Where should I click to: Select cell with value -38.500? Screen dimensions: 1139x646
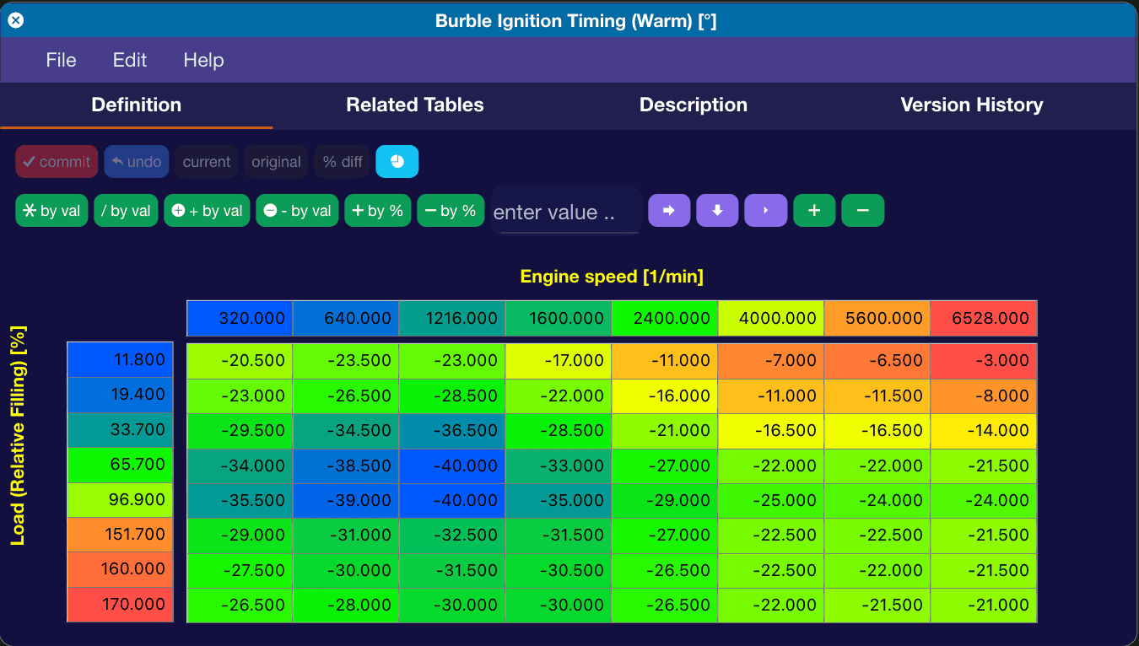[x=346, y=466]
